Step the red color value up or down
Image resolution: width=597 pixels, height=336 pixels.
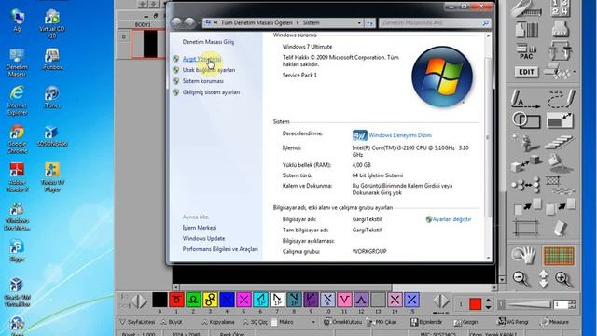point(488,303)
